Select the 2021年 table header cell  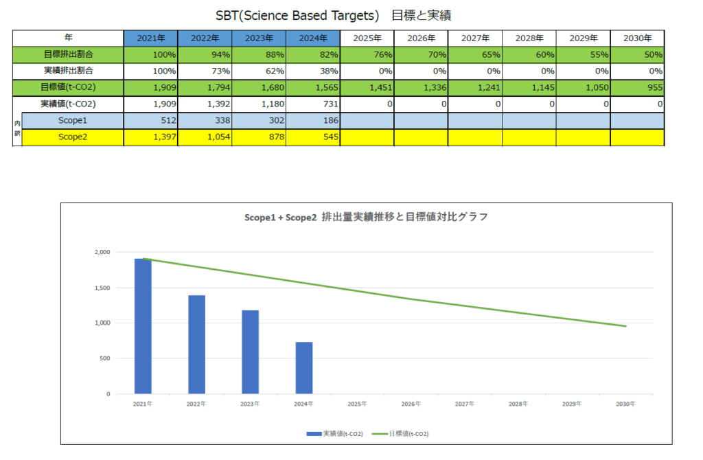click(x=150, y=38)
